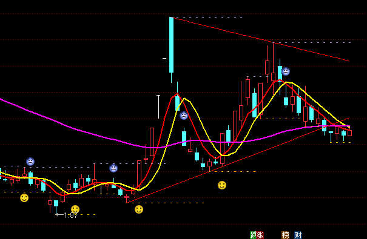Click the 1.87 low price label
This screenshot has width=367, height=239.
click(67, 215)
